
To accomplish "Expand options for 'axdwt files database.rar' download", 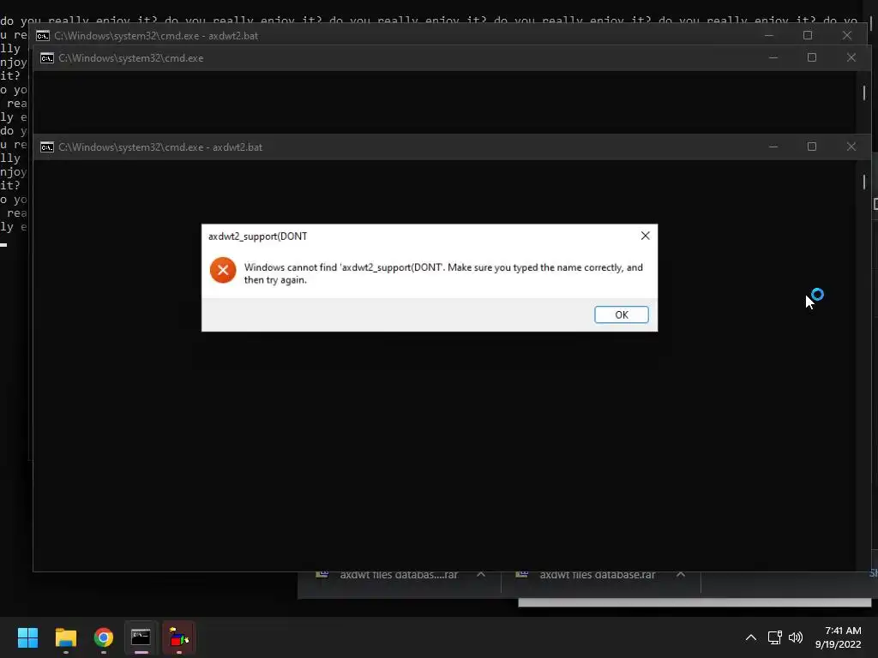I will click(x=680, y=574).
